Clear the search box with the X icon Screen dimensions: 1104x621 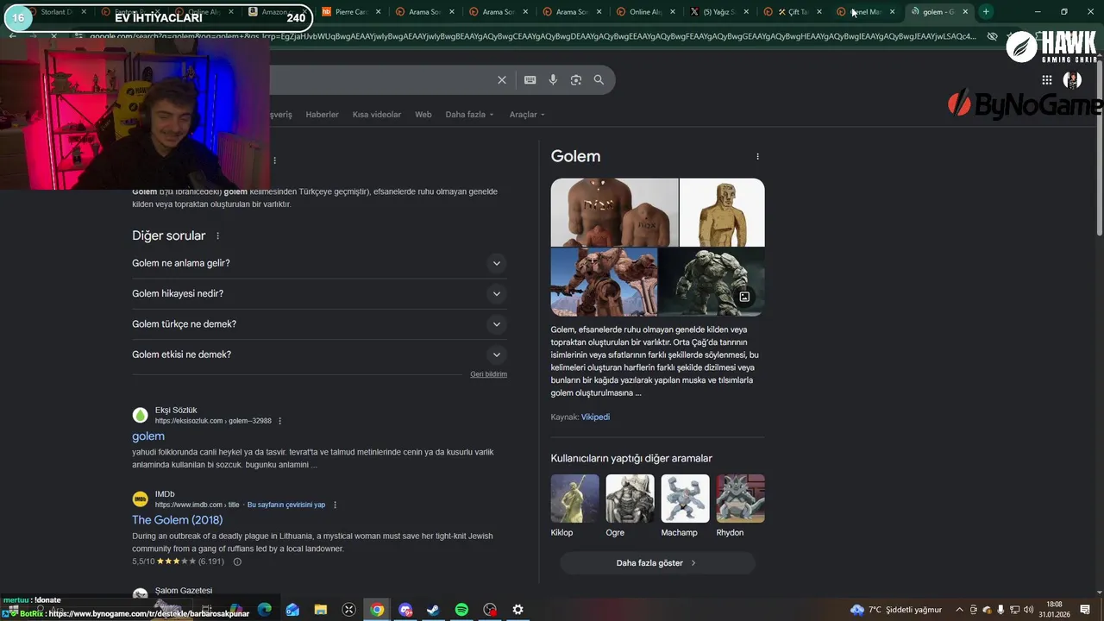[502, 80]
